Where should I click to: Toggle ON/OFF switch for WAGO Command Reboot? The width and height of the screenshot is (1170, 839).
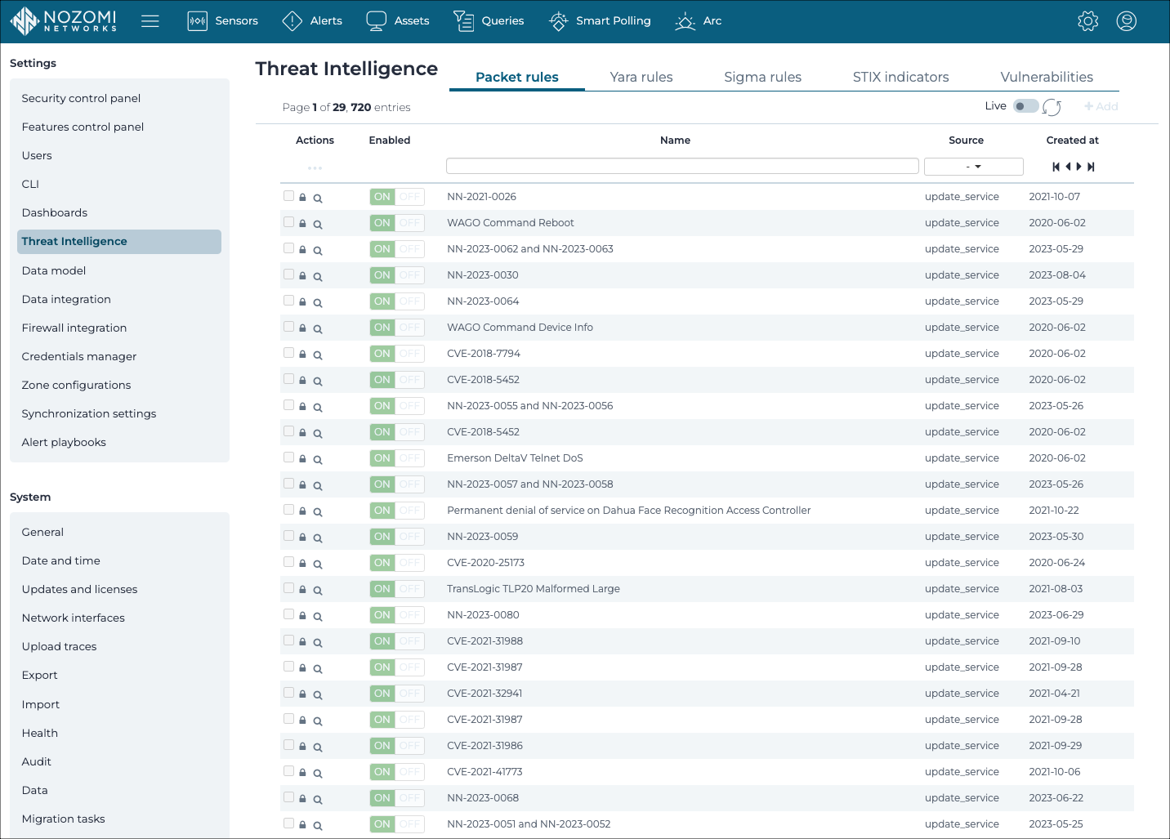tap(397, 223)
